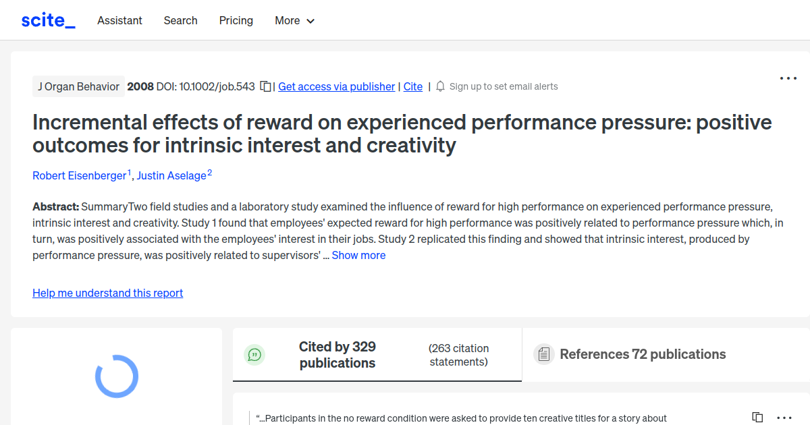Click the loading spinner circle
Screen dimensions: 810x425
[115, 376]
